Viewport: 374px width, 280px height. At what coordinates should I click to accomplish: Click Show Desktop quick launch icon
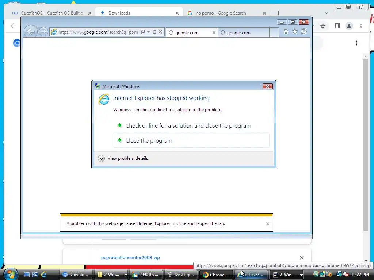(x=26, y=275)
